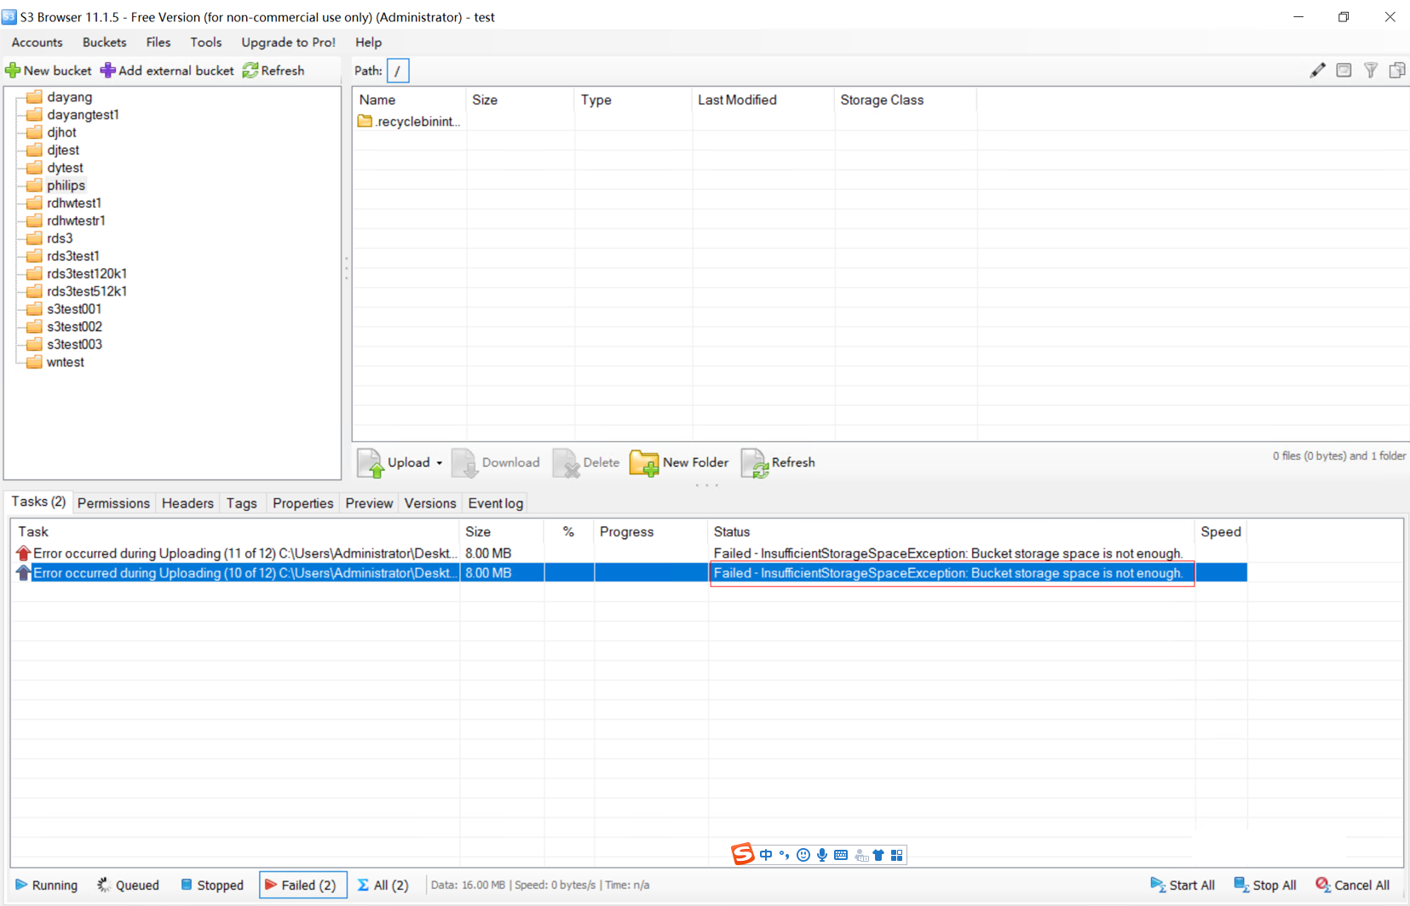
Task: Switch to the Properties tab
Action: pos(302,503)
